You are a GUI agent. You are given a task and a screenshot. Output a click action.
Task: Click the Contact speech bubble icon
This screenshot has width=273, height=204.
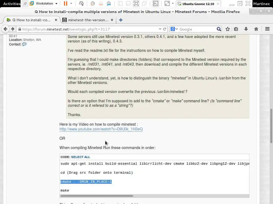click(24, 44)
